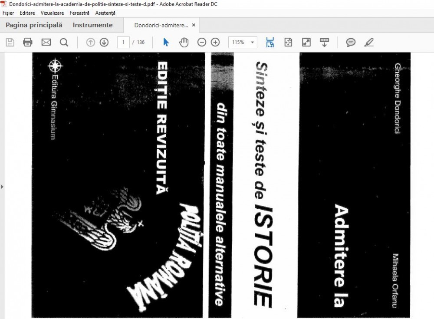Print the document using the printer icon
The image size is (434, 319).
[x=28, y=43]
